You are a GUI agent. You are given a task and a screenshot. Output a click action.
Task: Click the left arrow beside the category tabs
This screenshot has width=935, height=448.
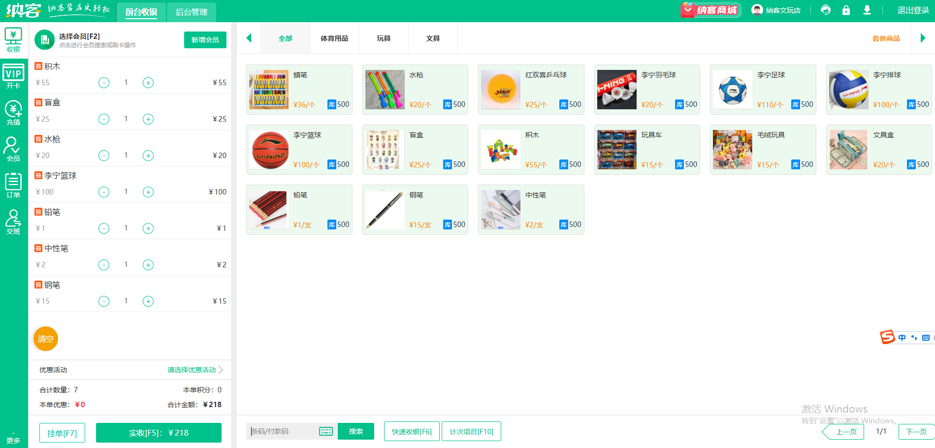coord(249,38)
